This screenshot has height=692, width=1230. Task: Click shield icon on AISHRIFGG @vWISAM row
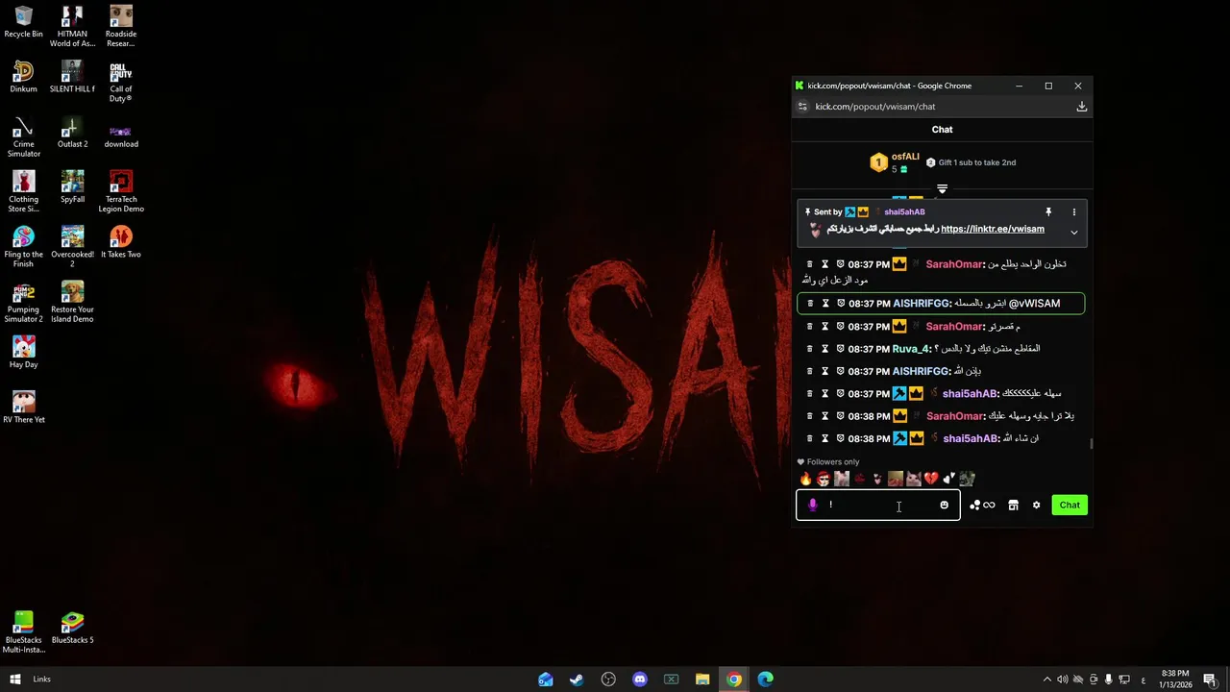pos(840,304)
